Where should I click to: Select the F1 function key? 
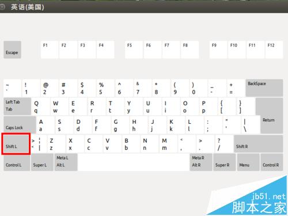50,50
